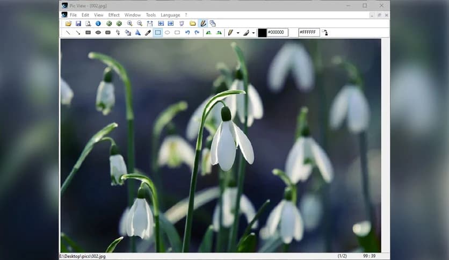449x260 pixels.
Task: Toggle the rectangle selection tool
Action: (158, 33)
